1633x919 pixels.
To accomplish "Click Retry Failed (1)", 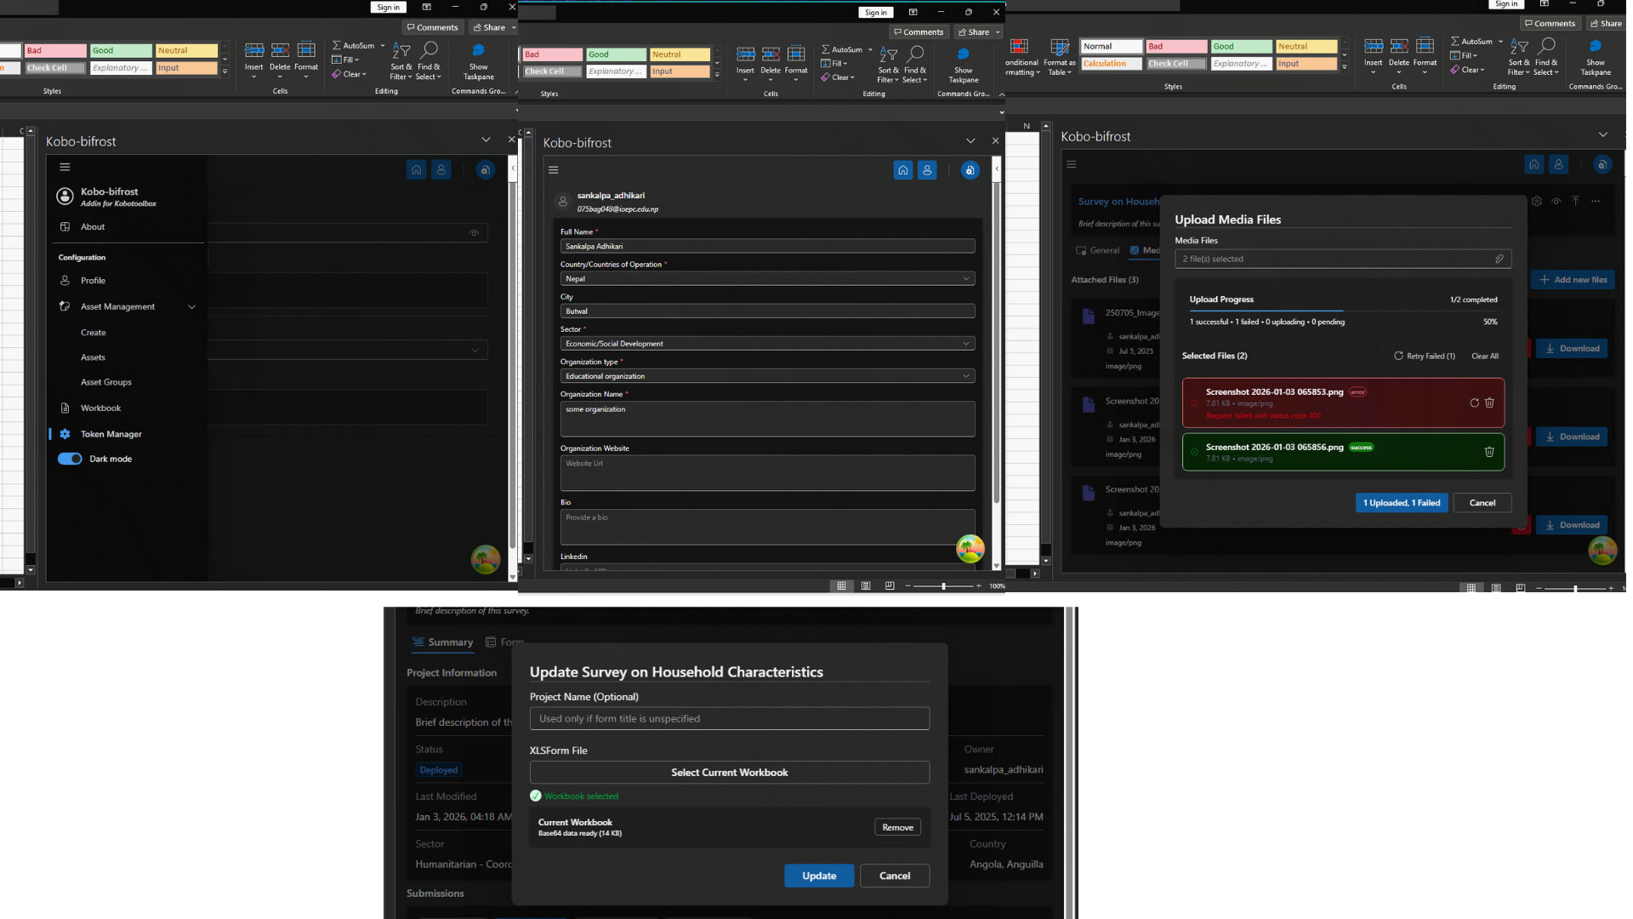I will click(1425, 356).
